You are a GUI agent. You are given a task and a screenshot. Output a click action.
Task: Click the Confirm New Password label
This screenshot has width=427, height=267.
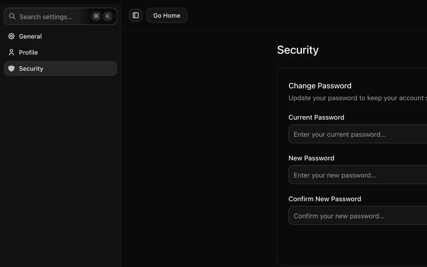click(x=325, y=199)
